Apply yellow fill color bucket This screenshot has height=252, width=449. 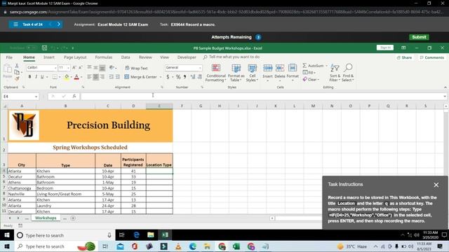tap(67, 77)
